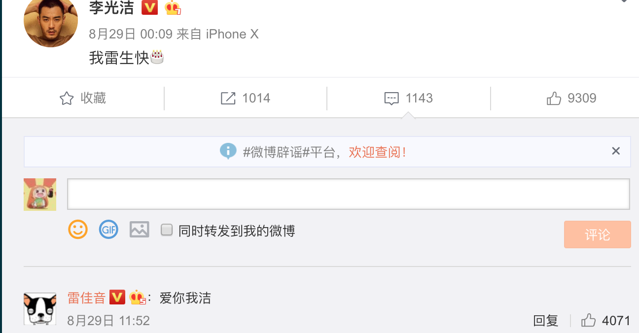Click the repost icon showing 1014
The width and height of the screenshot is (639, 333).
pyautogui.click(x=228, y=99)
